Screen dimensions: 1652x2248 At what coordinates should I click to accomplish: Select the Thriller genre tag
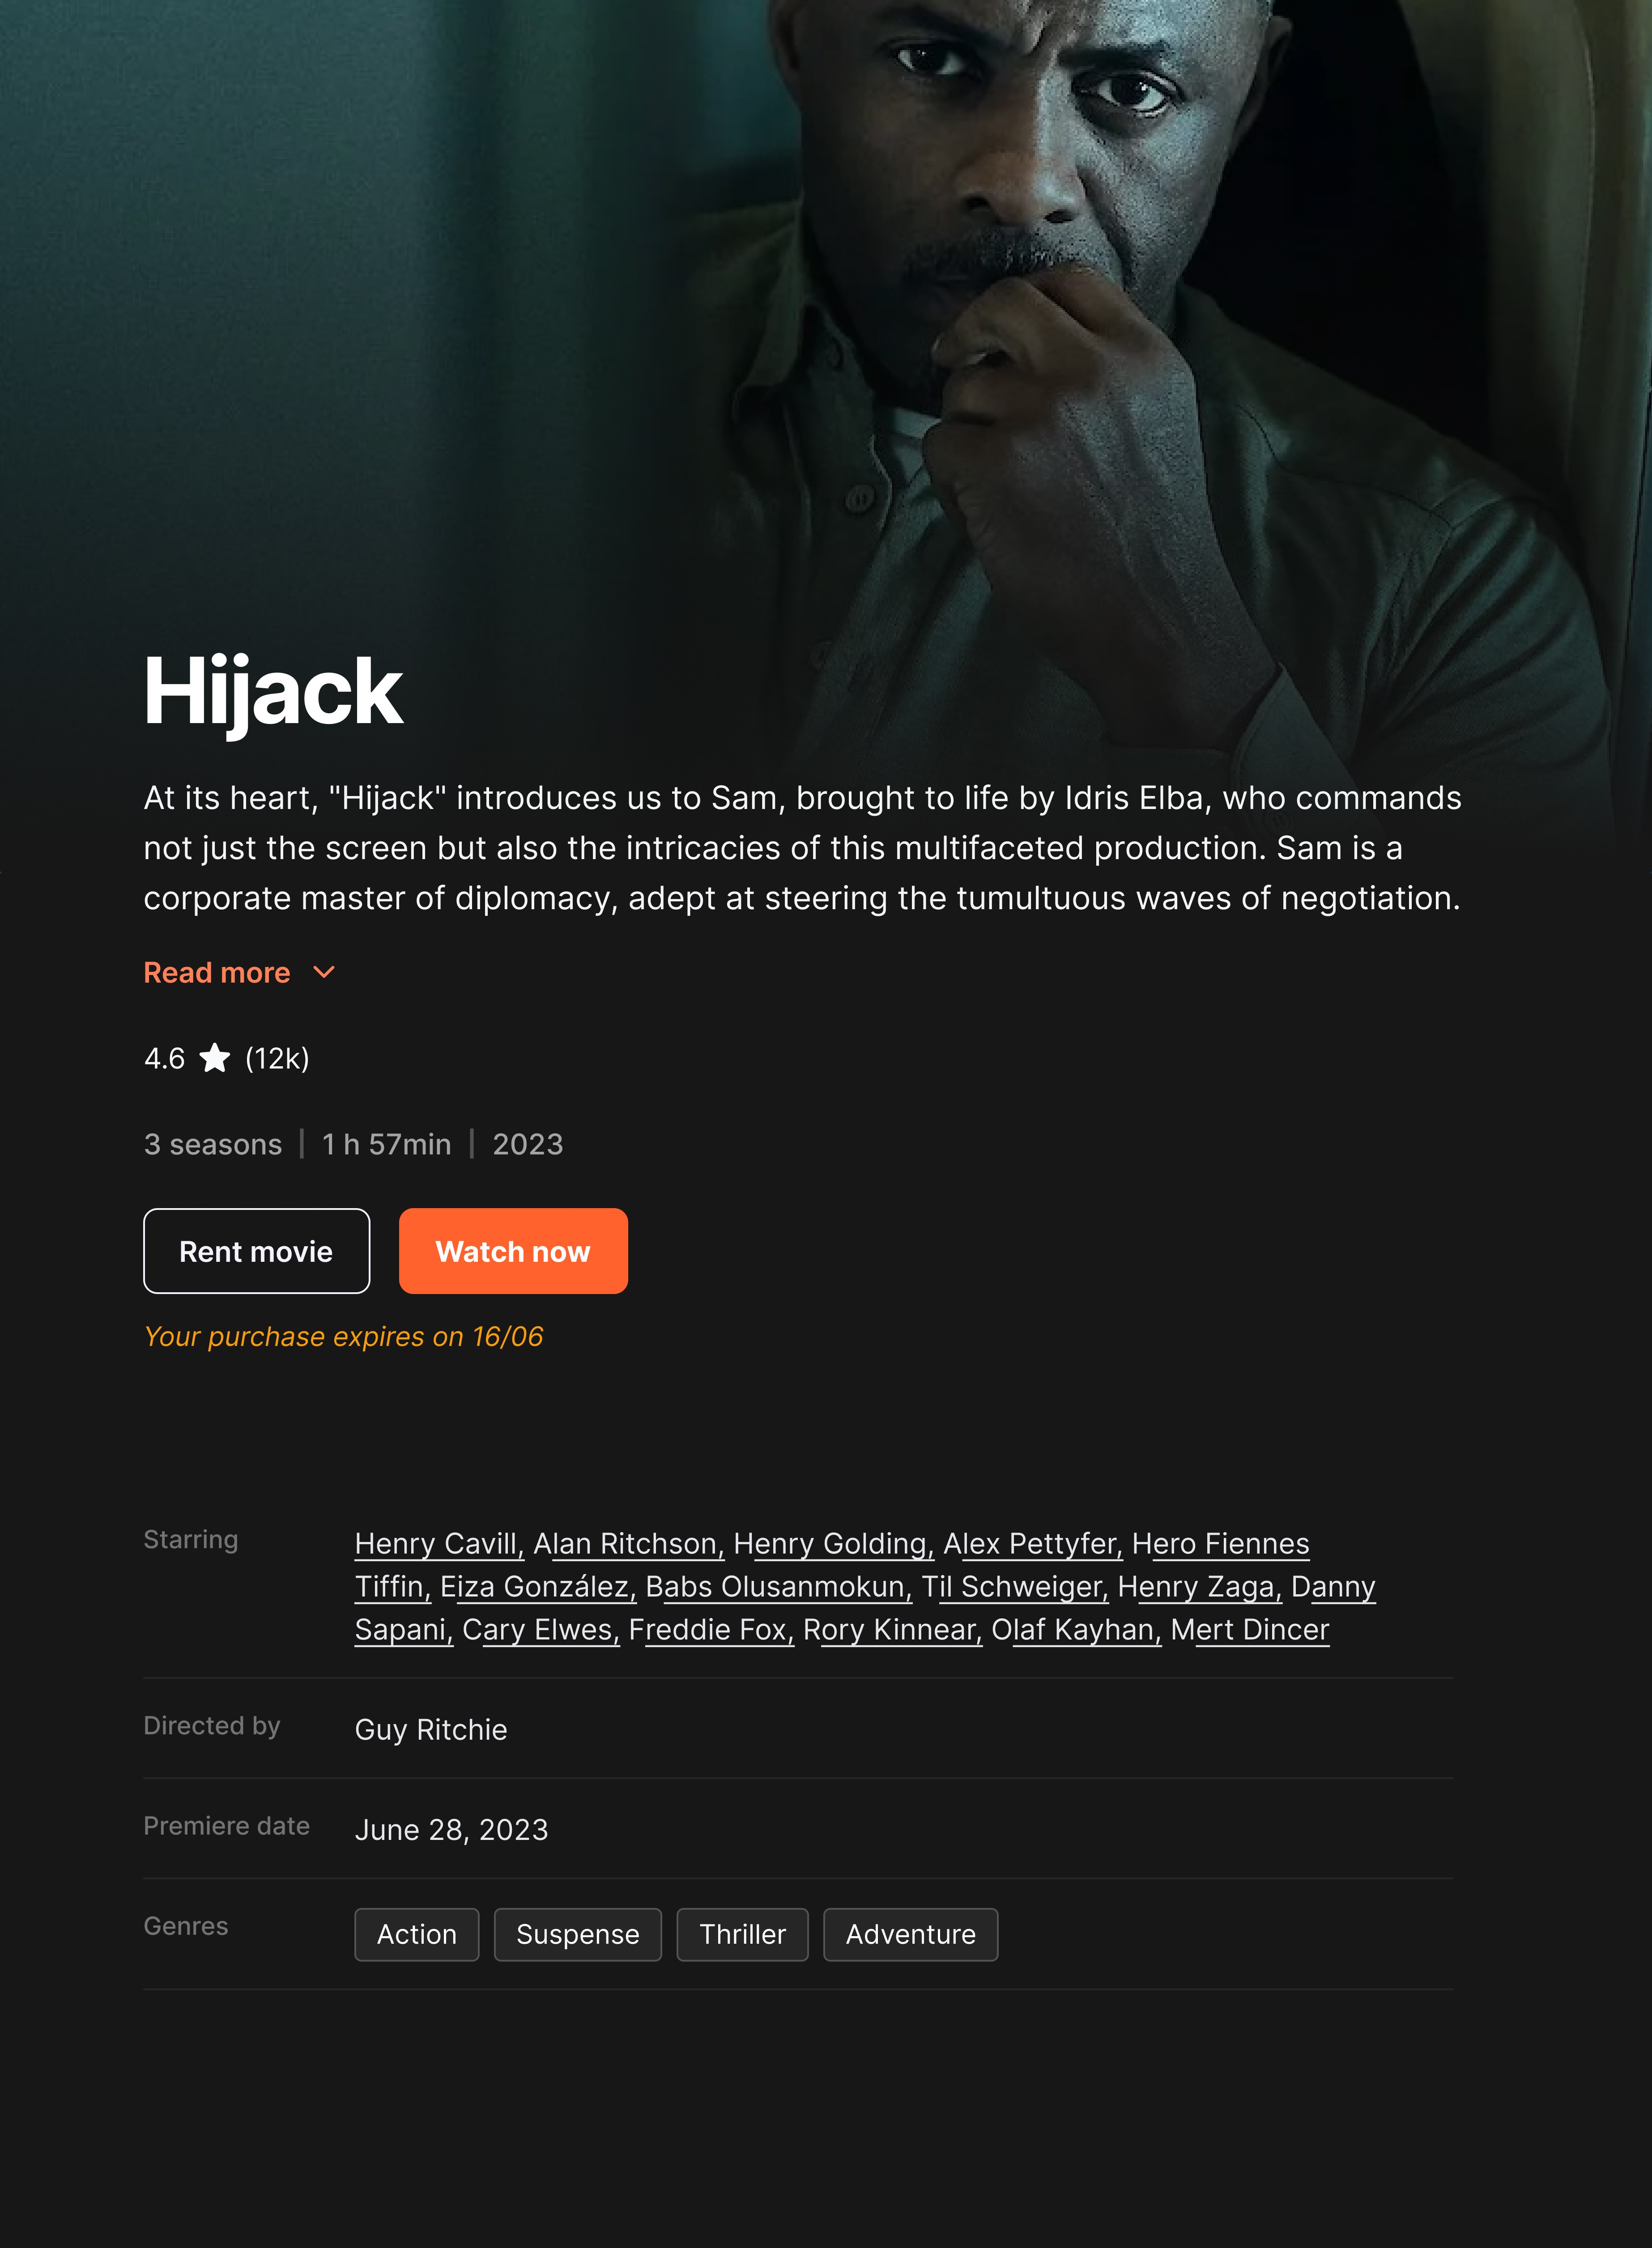743,1934
